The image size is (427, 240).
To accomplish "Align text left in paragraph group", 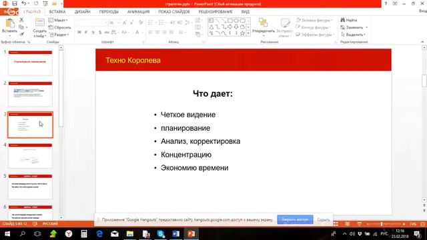I will 151,32.
